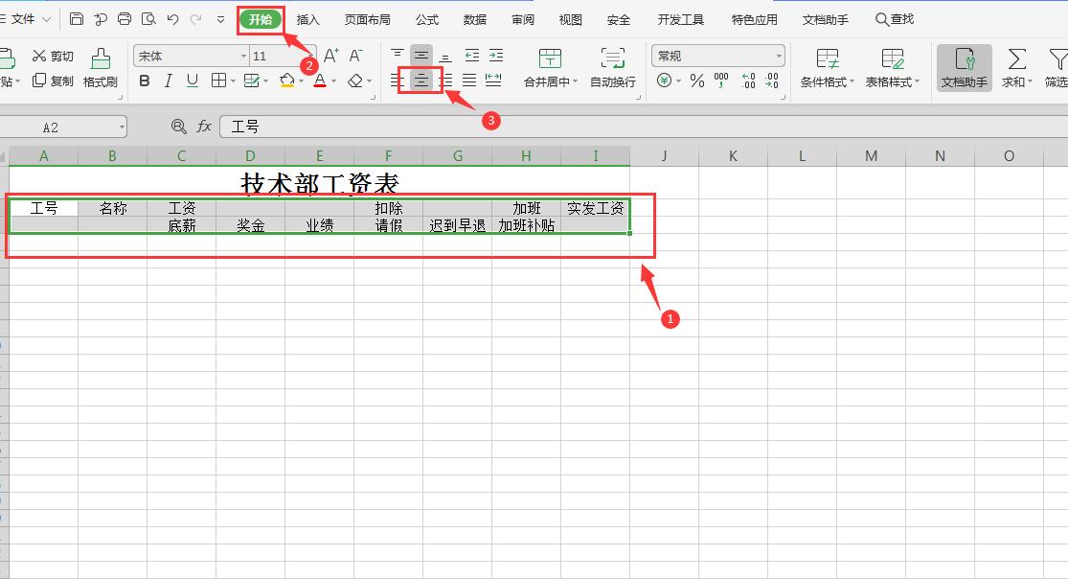This screenshot has height=579, width=1068.
Task: Open the Document Assistant (文档助手)
Action: 963,68
